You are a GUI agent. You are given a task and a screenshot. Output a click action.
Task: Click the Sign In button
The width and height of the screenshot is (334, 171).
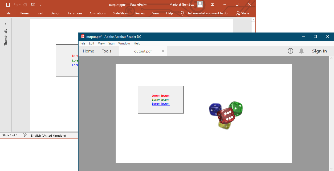pyautogui.click(x=319, y=51)
